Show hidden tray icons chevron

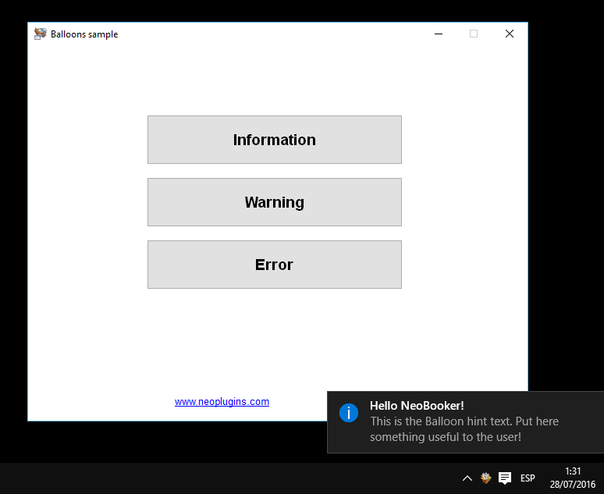[x=467, y=478]
